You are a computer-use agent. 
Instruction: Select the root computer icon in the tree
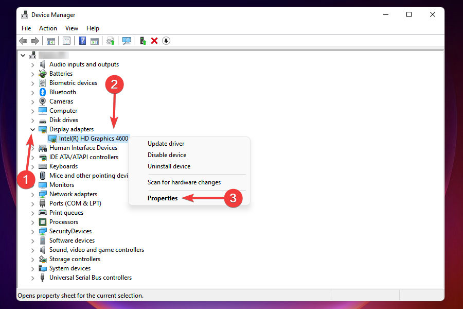tap(33, 55)
